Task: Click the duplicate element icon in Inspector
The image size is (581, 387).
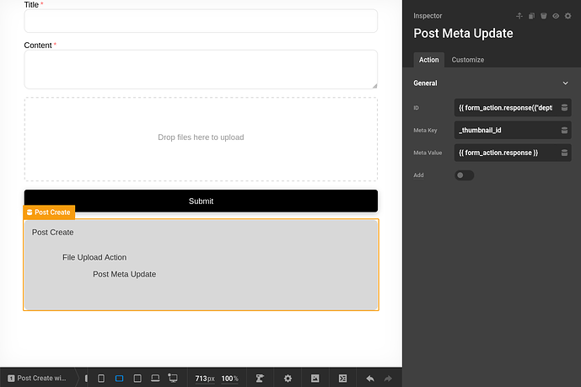Action: tap(532, 16)
